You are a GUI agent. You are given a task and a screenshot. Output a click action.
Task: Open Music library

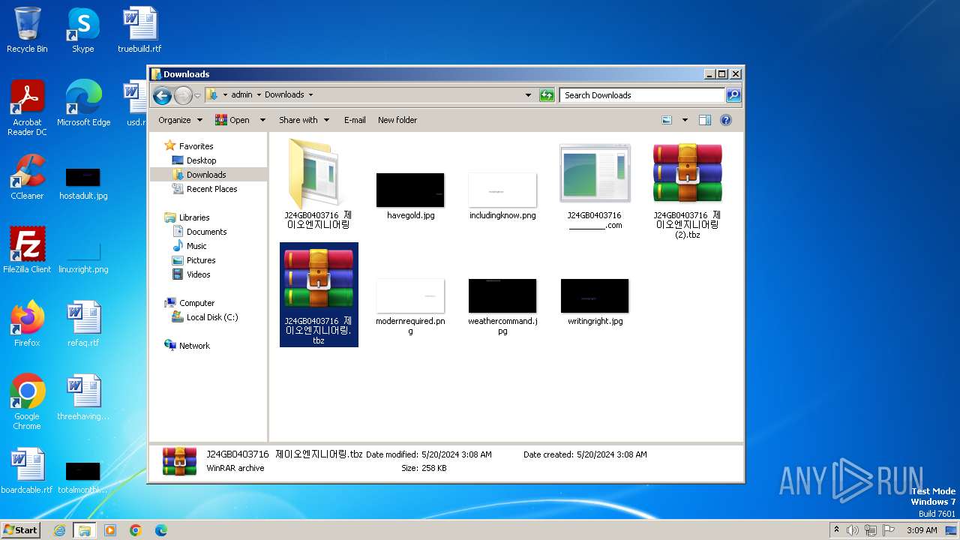coord(196,246)
